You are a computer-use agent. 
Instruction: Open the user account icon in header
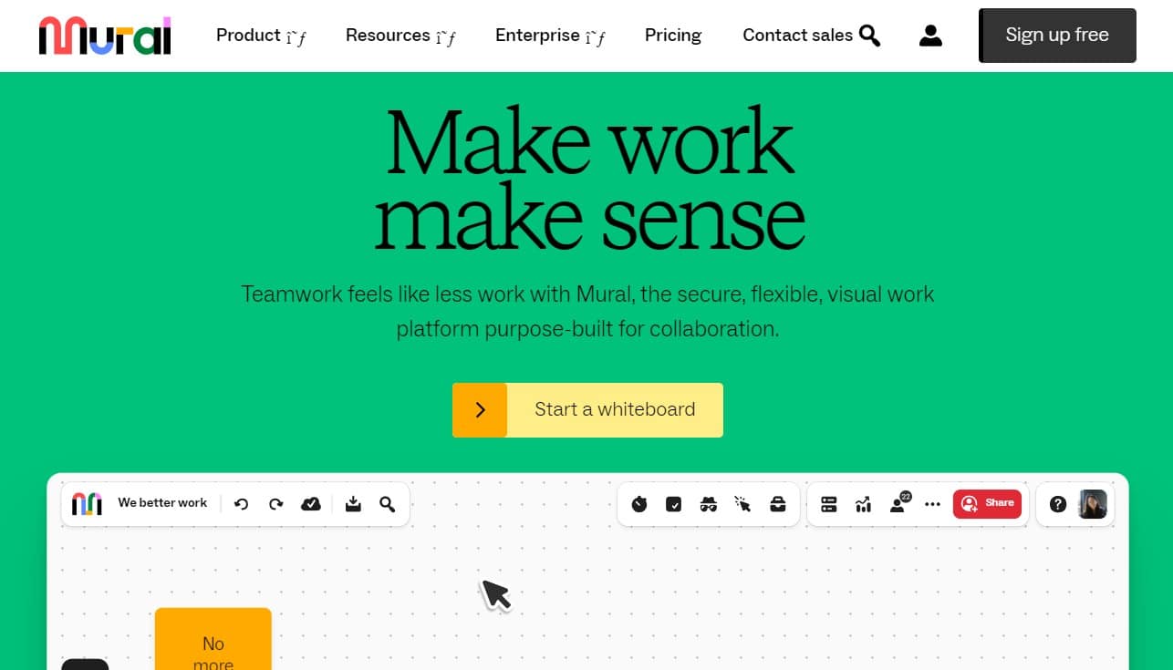930,36
